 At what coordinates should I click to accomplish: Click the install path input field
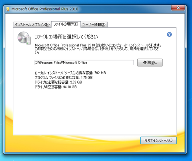point(84,62)
